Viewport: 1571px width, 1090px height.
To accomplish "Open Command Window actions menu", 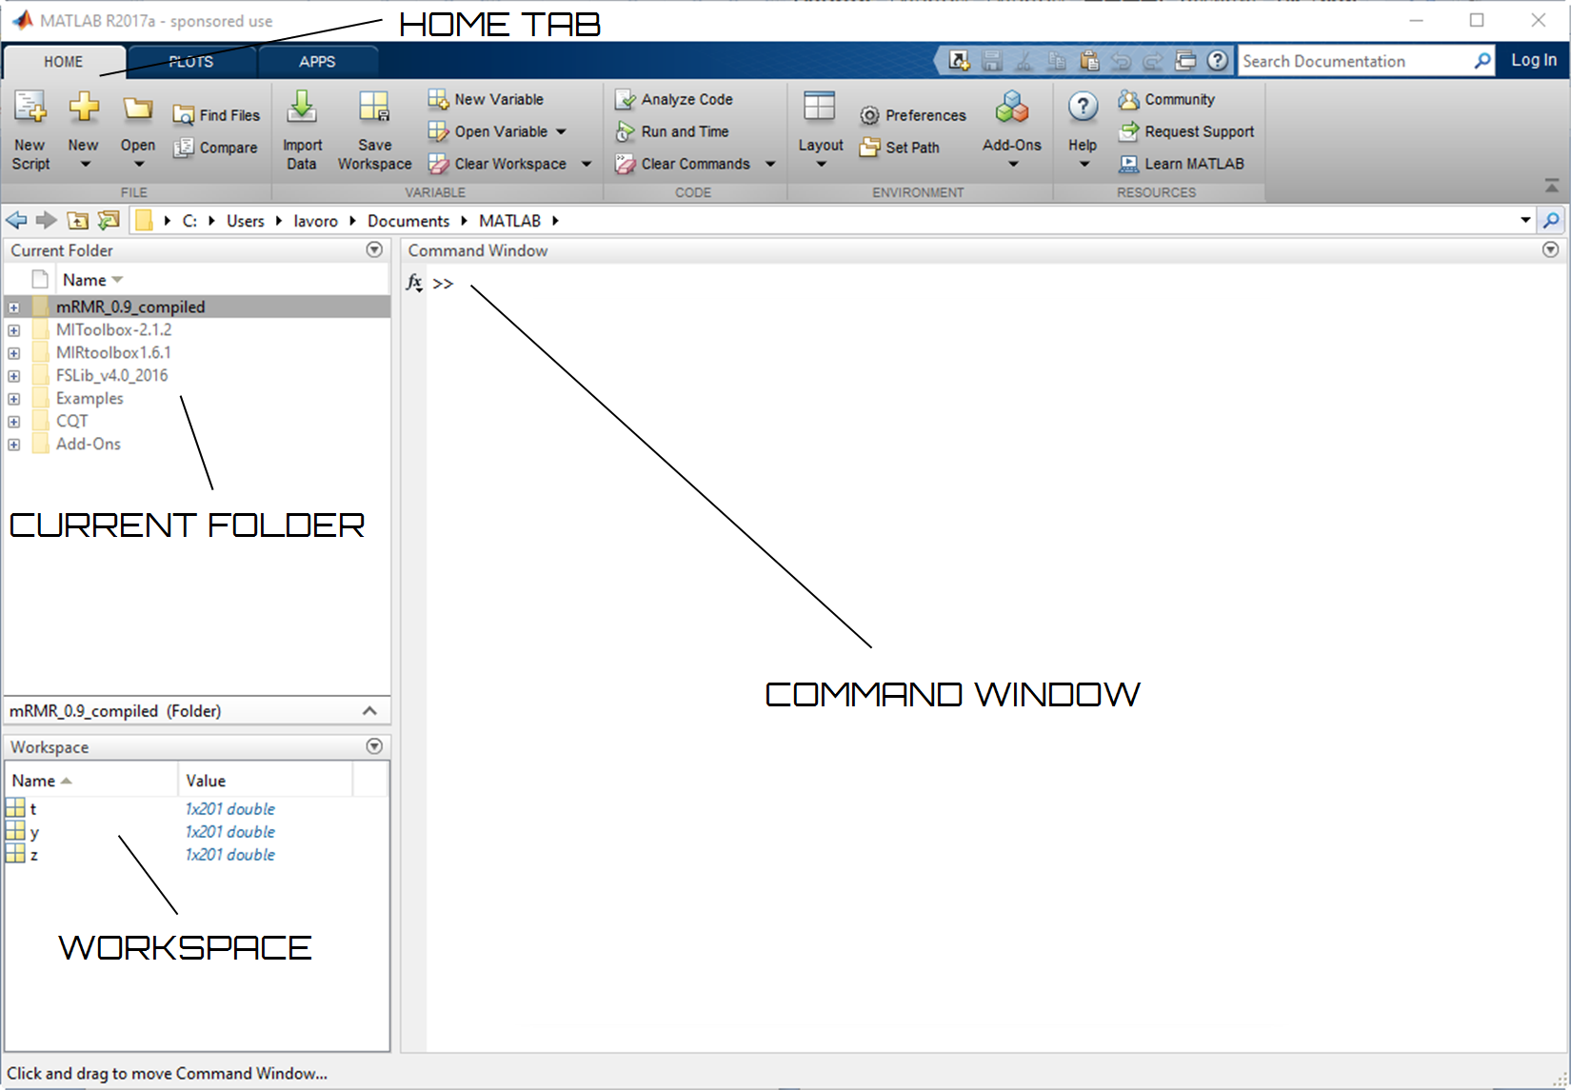I will 1551,249.
